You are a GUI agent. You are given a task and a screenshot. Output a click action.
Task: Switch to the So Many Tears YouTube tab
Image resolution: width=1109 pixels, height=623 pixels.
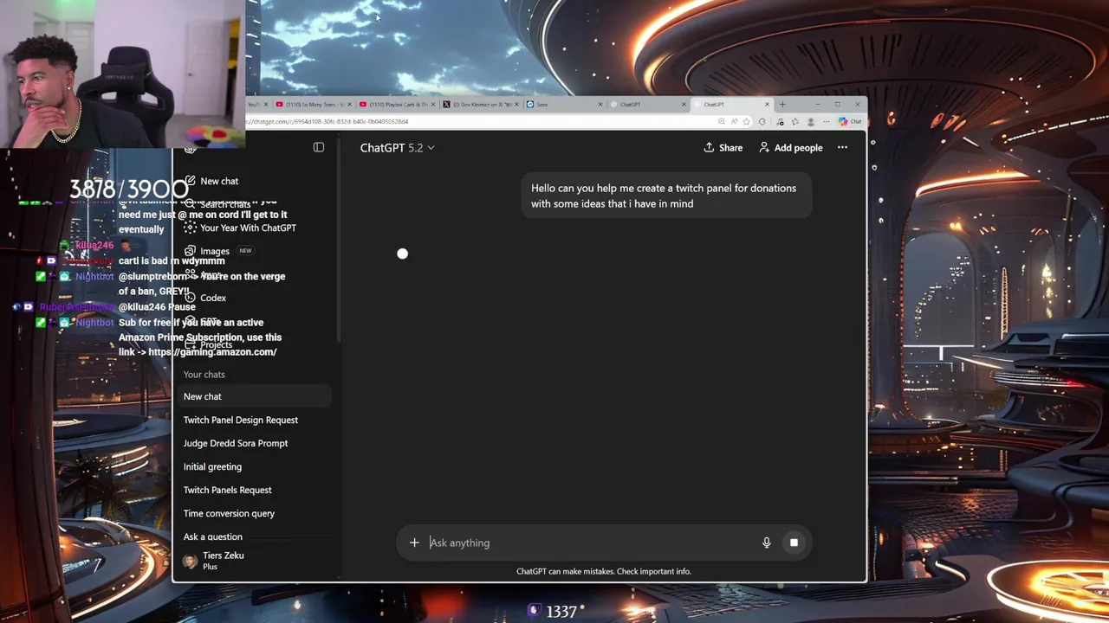(x=313, y=105)
